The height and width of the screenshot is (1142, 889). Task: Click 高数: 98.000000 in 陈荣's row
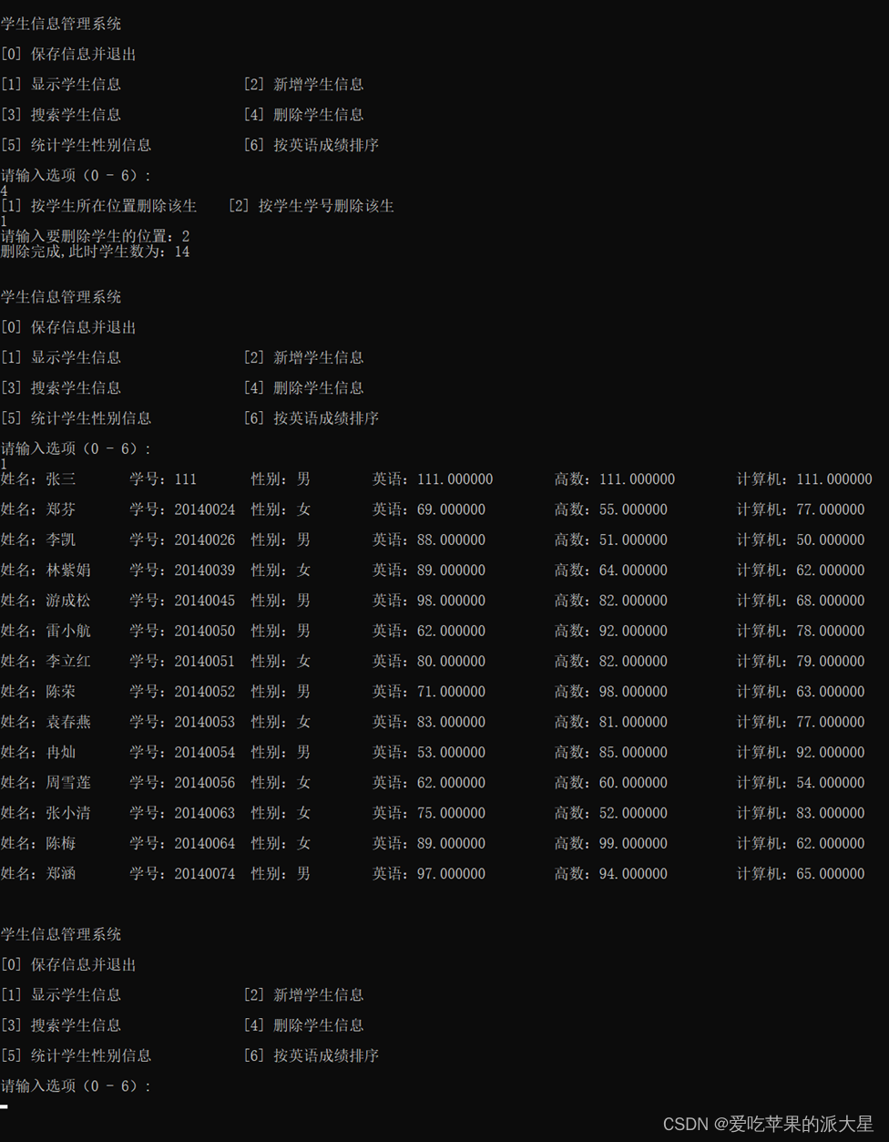click(x=611, y=692)
